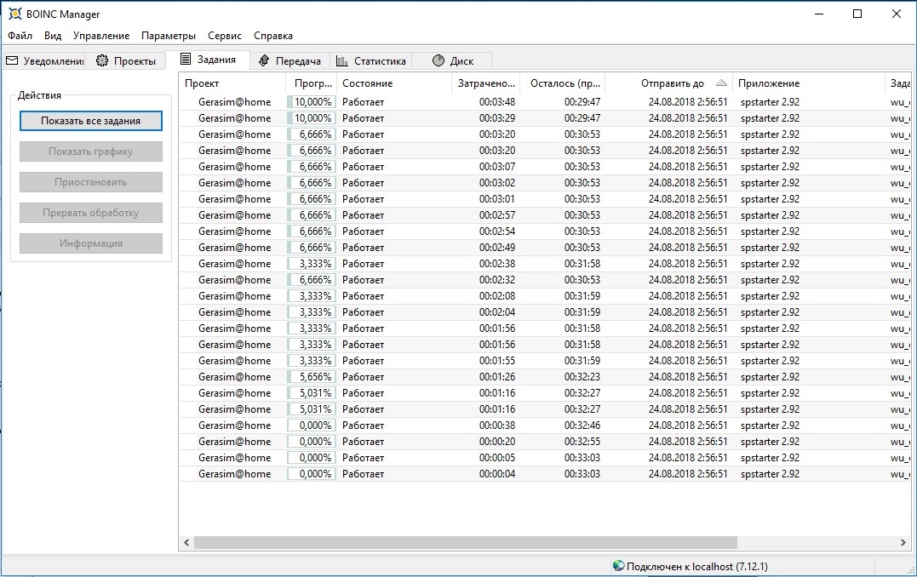
Task: Click the horizontal scrollbar thumb
Action: coord(466,542)
